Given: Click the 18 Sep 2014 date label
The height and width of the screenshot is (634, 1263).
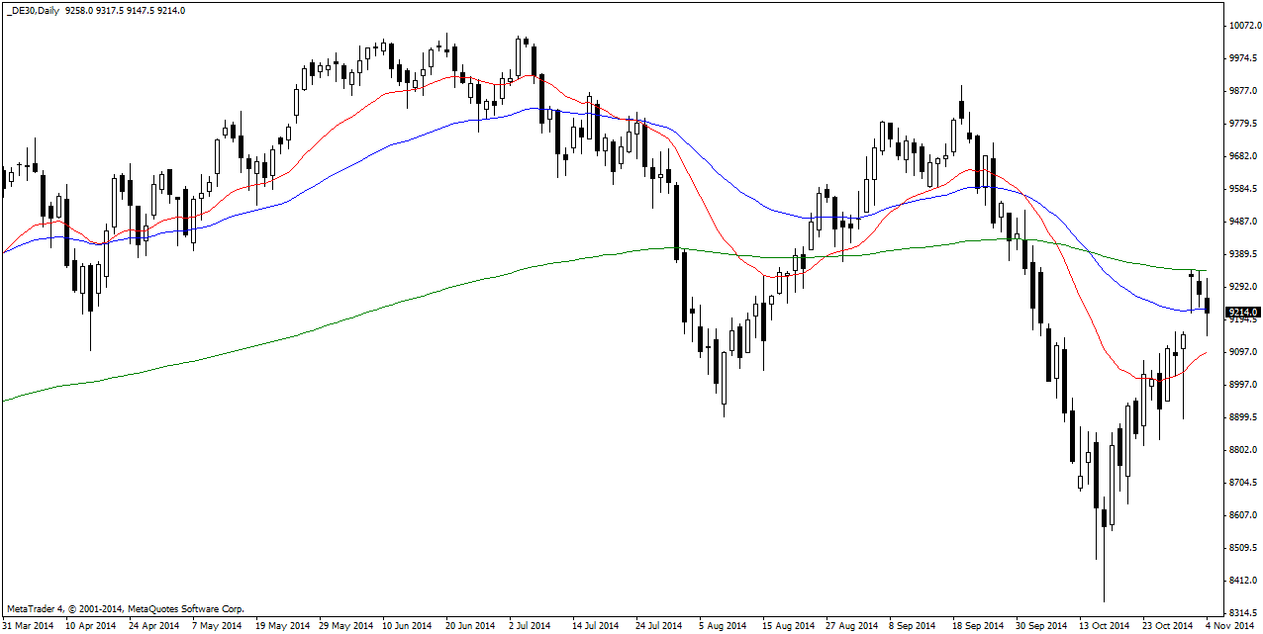Looking at the screenshot, I should (977, 625).
